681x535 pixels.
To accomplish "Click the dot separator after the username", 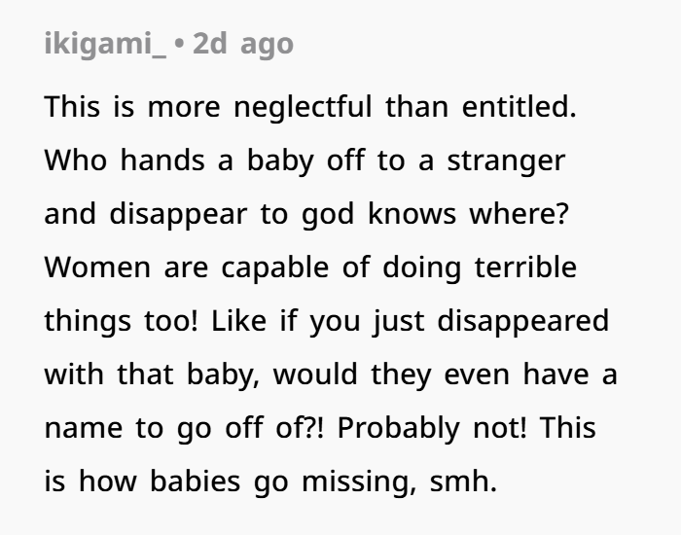I will (180, 46).
